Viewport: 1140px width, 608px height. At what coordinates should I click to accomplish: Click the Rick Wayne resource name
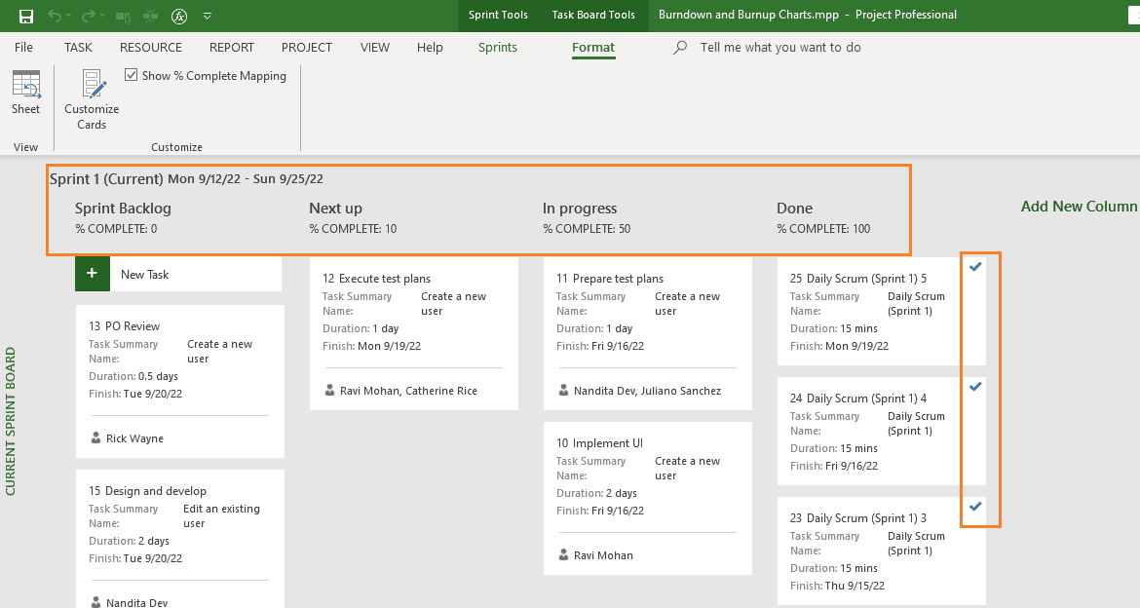tap(134, 438)
